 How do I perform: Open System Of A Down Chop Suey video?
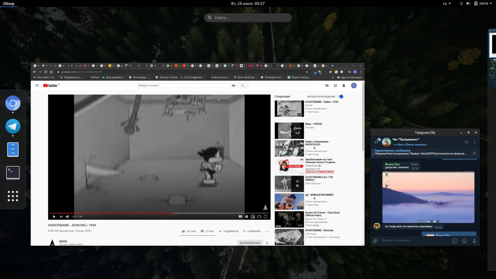[289, 219]
